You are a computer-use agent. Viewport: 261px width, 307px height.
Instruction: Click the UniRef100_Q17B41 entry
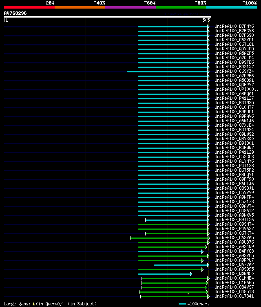(x=234, y=296)
